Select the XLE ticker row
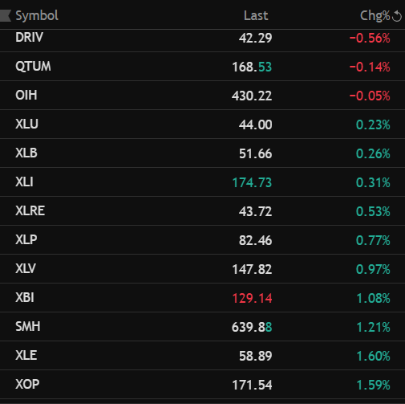Screen dimensions: 405x404 [x=202, y=356]
